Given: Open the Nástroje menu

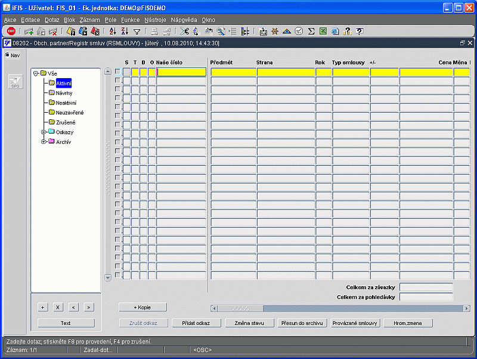Looking at the screenshot, I should (156, 20).
